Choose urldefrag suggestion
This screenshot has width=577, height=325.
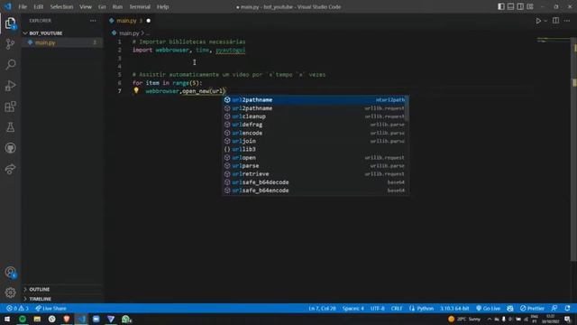click(315, 125)
